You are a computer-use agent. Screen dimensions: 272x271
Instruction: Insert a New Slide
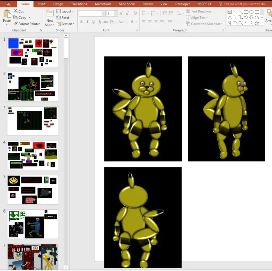coord(50,18)
